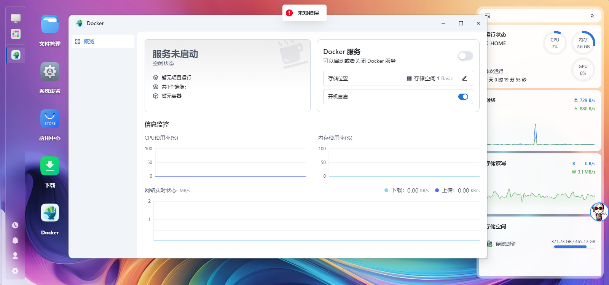The width and height of the screenshot is (609, 285).
Task: Minimize the Docker window
Action: [443, 23]
